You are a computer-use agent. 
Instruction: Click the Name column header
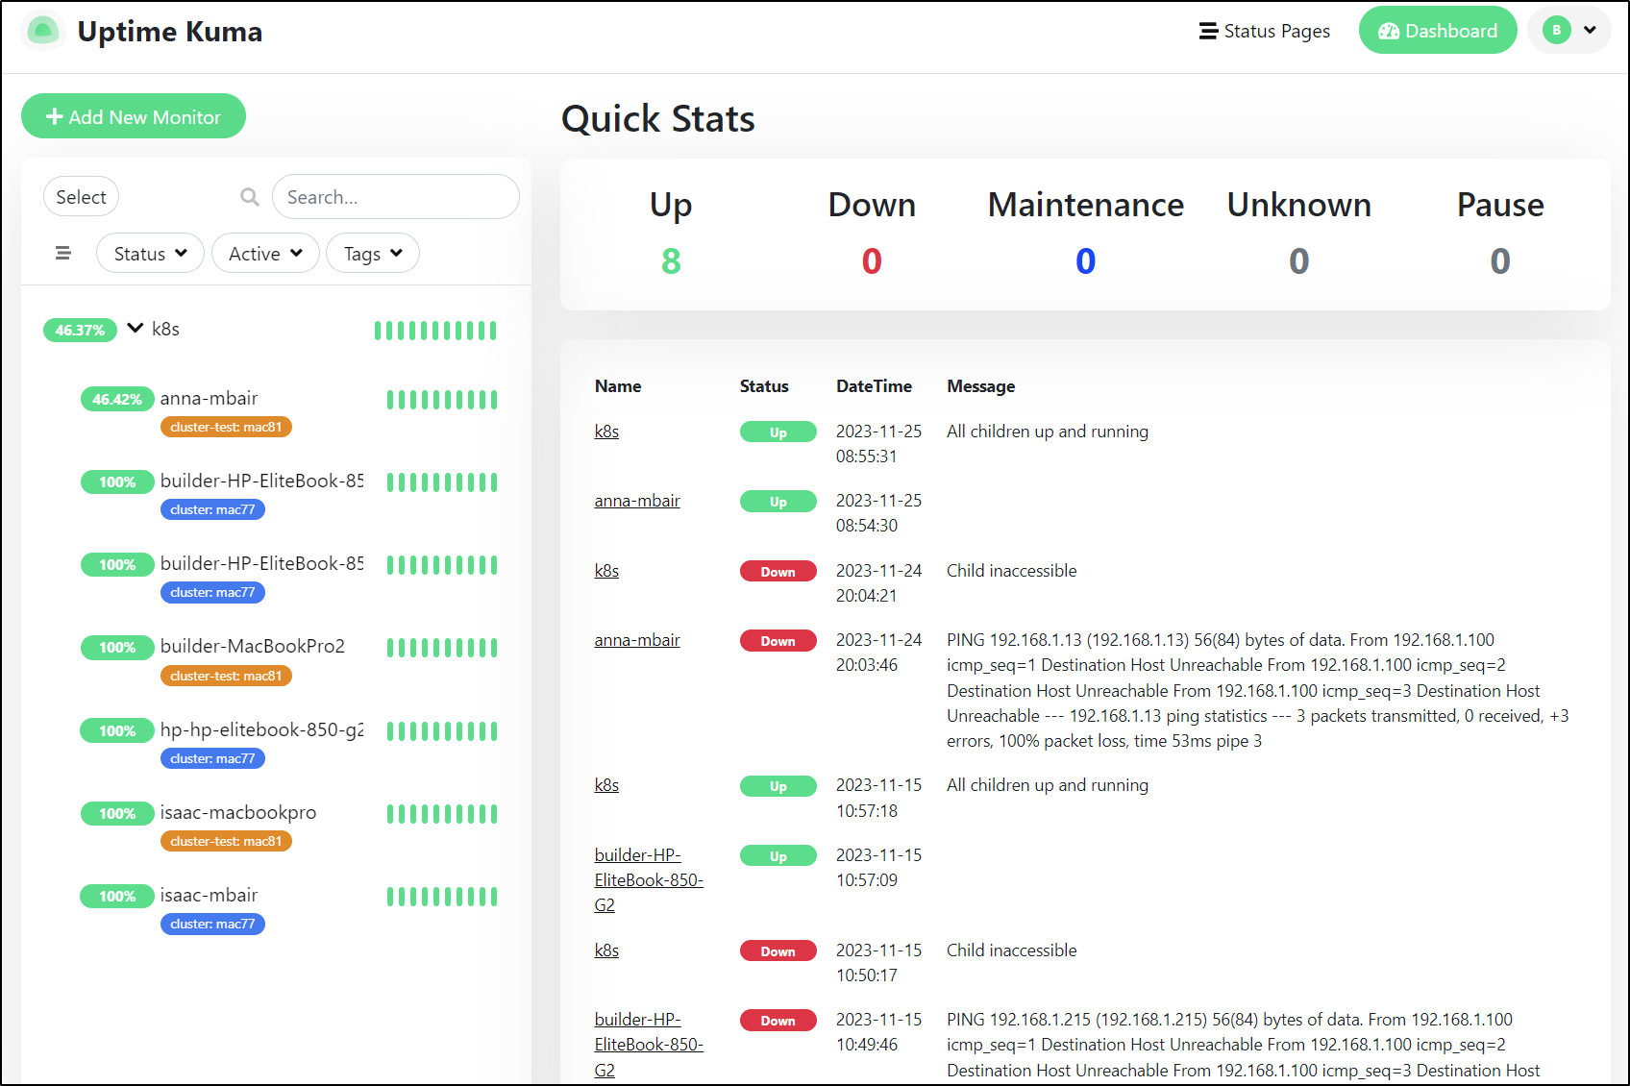coord(618,386)
